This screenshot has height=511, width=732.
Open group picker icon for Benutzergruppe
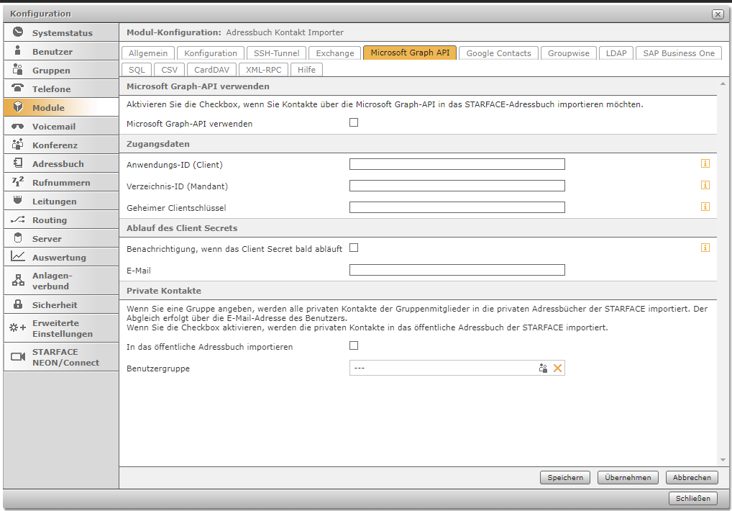coord(543,368)
